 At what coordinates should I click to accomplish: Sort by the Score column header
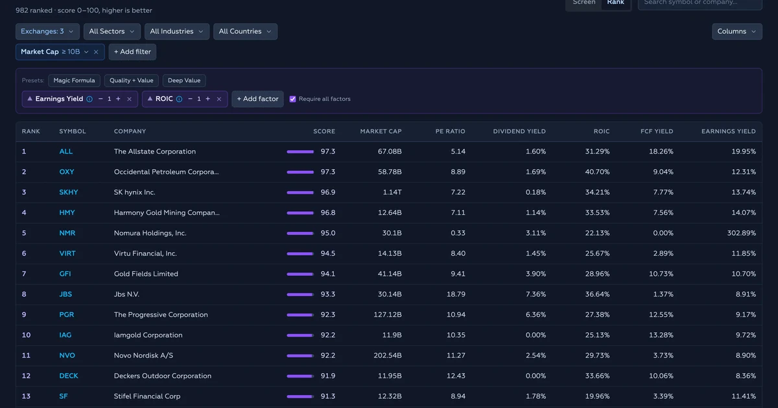324,131
